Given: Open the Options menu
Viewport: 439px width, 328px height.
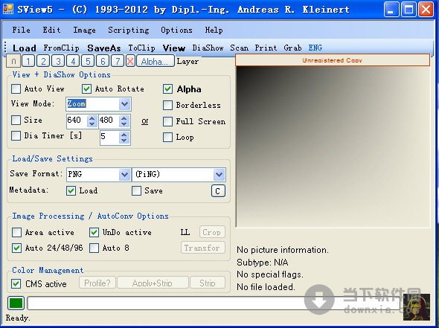Looking at the screenshot, I should [x=176, y=30].
